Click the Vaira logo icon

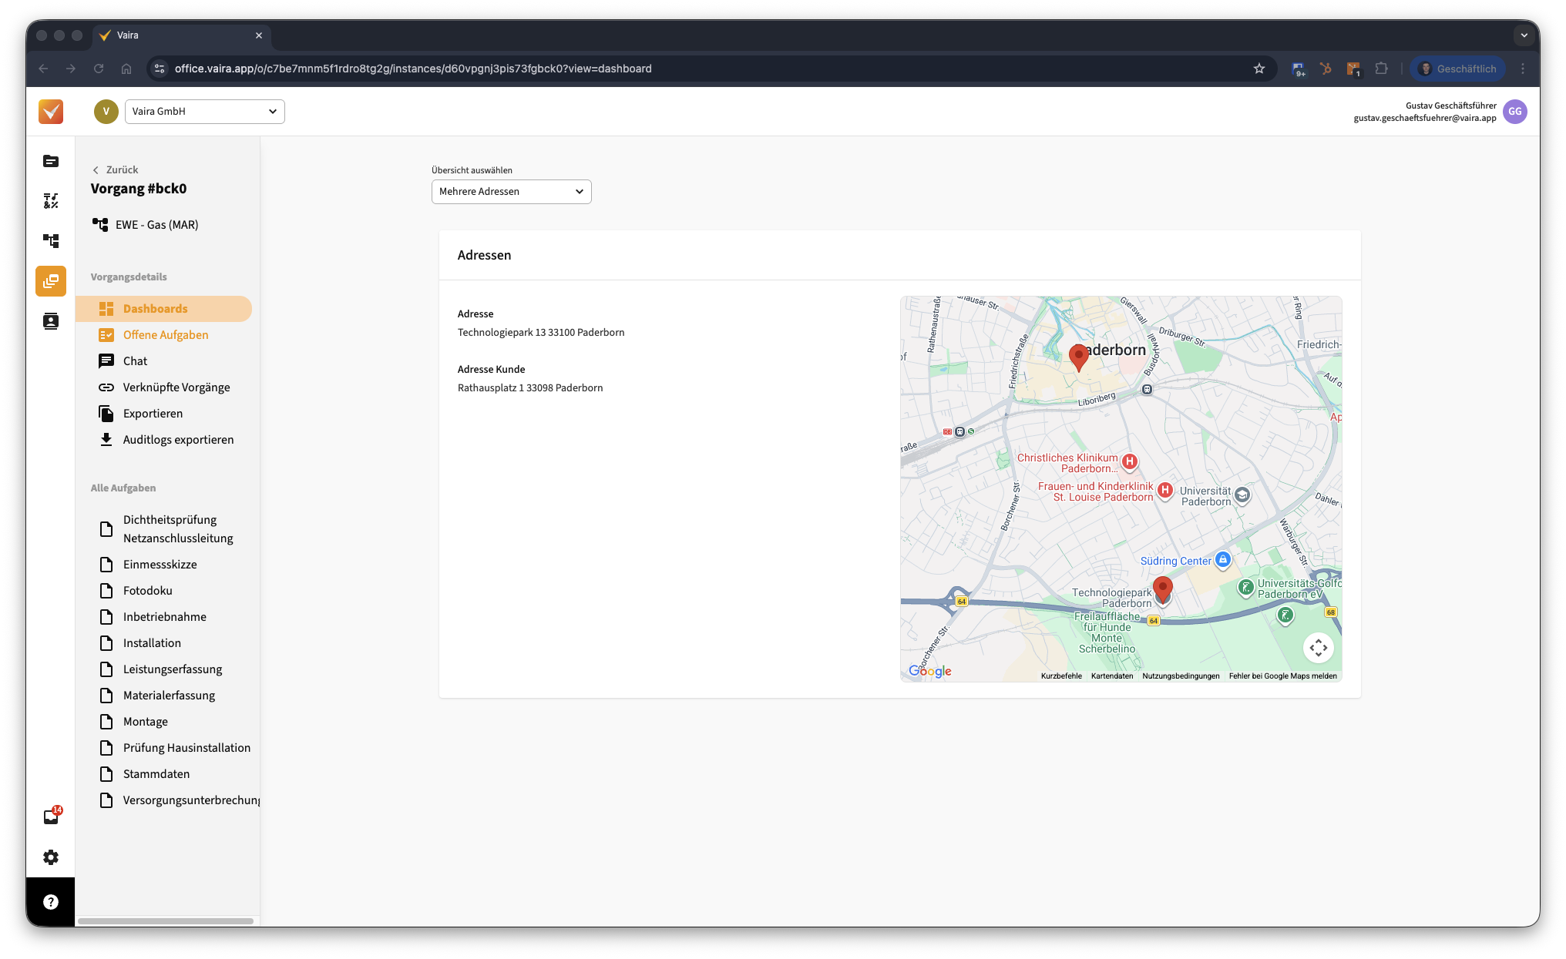tap(51, 112)
